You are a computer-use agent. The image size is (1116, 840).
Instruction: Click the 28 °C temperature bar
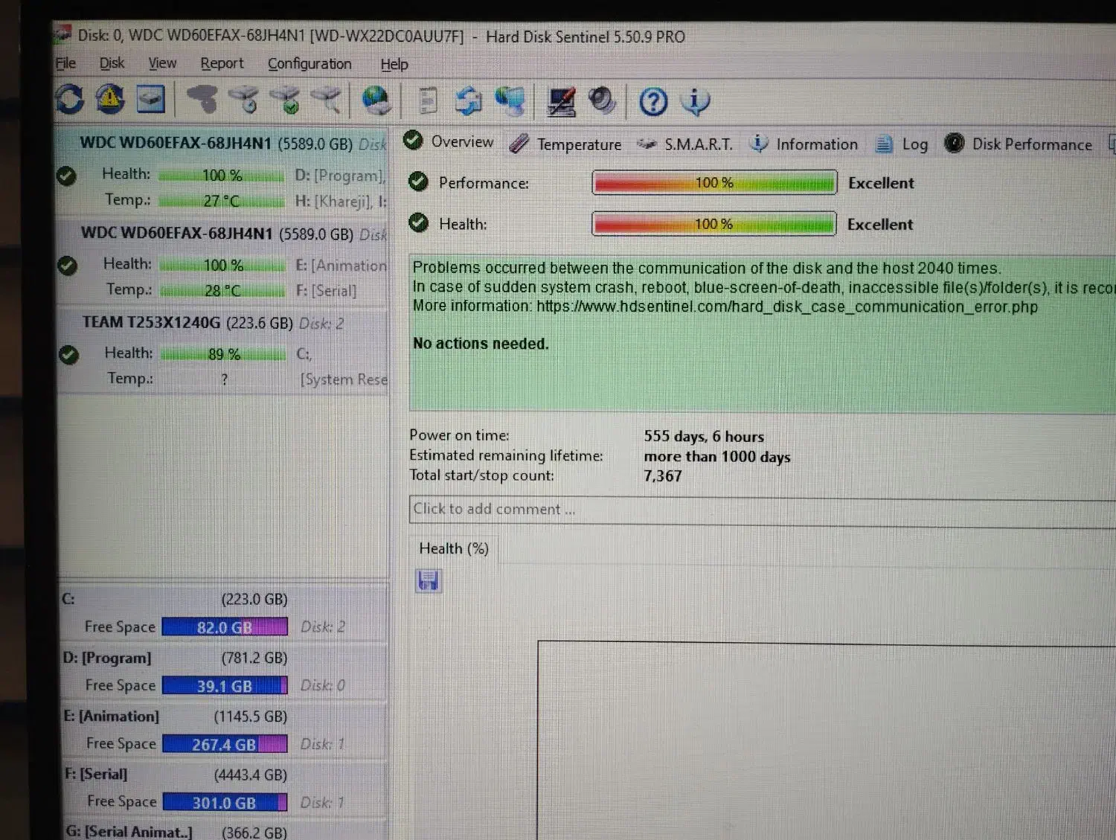pyautogui.click(x=222, y=290)
